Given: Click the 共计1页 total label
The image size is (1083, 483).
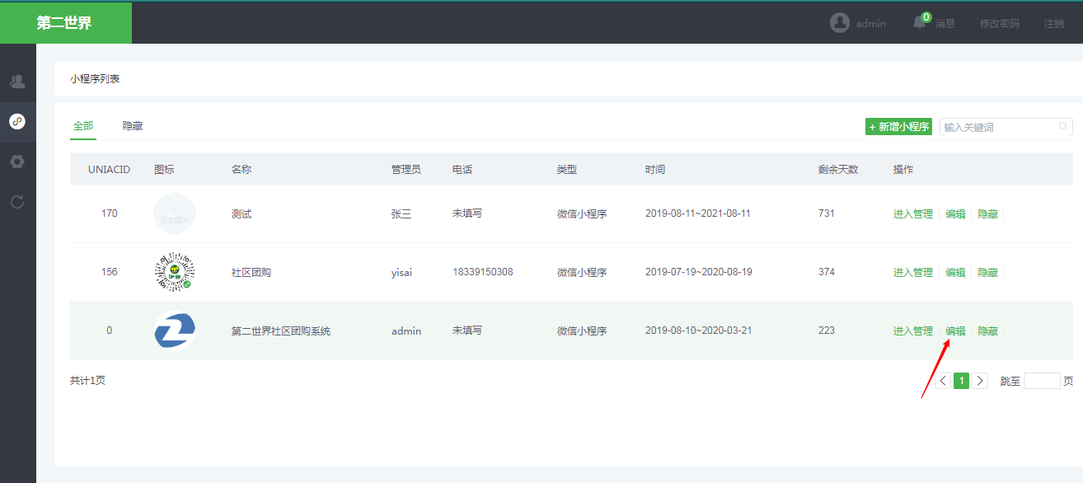Looking at the screenshot, I should coord(88,381).
